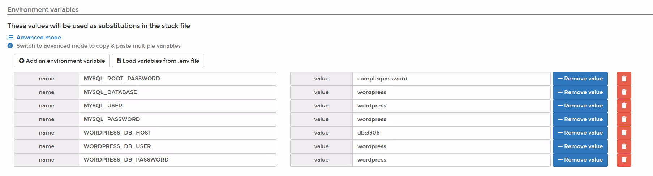The width and height of the screenshot is (653, 176).
Task: Edit the WORDPRESS_DB_USER name field
Action: [x=177, y=146]
